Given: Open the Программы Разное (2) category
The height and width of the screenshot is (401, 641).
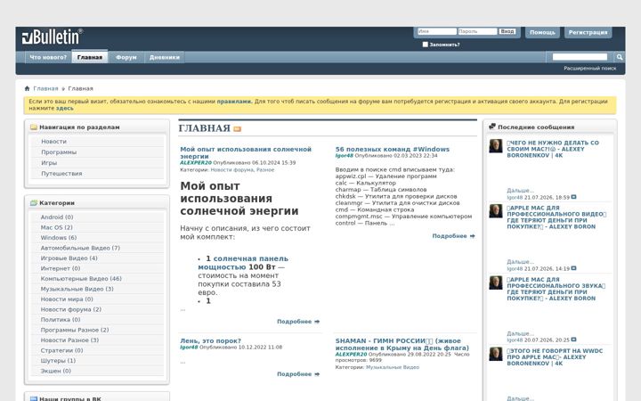Looking at the screenshot, I should (75, 330).
